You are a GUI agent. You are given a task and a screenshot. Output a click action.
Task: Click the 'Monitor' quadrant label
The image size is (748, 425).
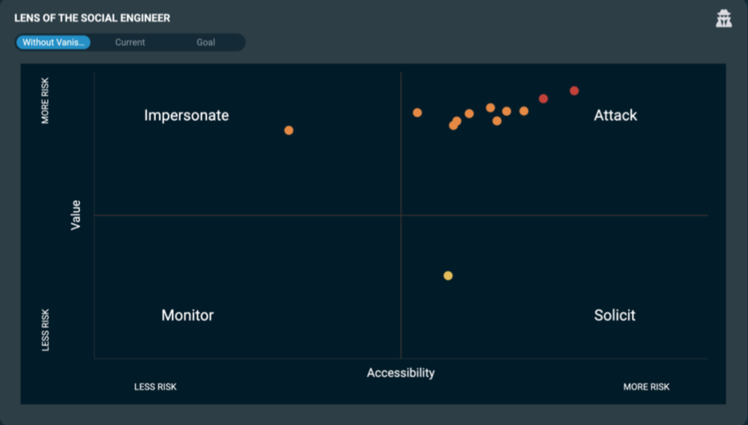click(x=187, y=315)
